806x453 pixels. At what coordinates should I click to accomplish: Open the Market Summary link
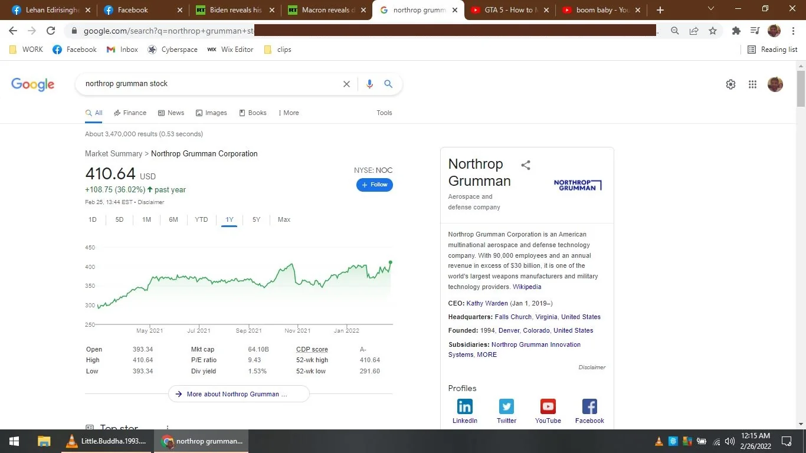(113, 153)
